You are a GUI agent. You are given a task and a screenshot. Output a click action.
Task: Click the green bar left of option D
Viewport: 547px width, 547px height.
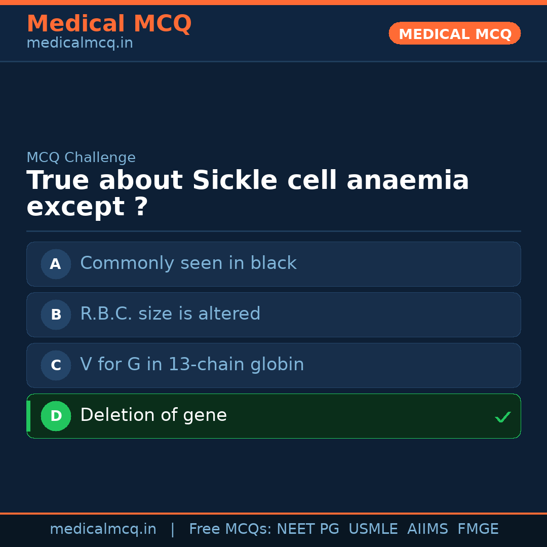28,416
